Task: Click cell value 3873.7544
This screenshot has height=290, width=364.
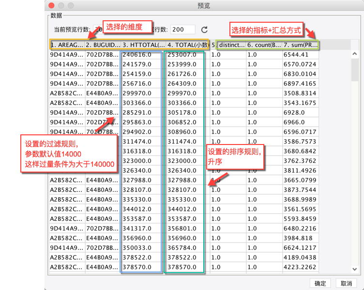Action: tap(300, 190)
